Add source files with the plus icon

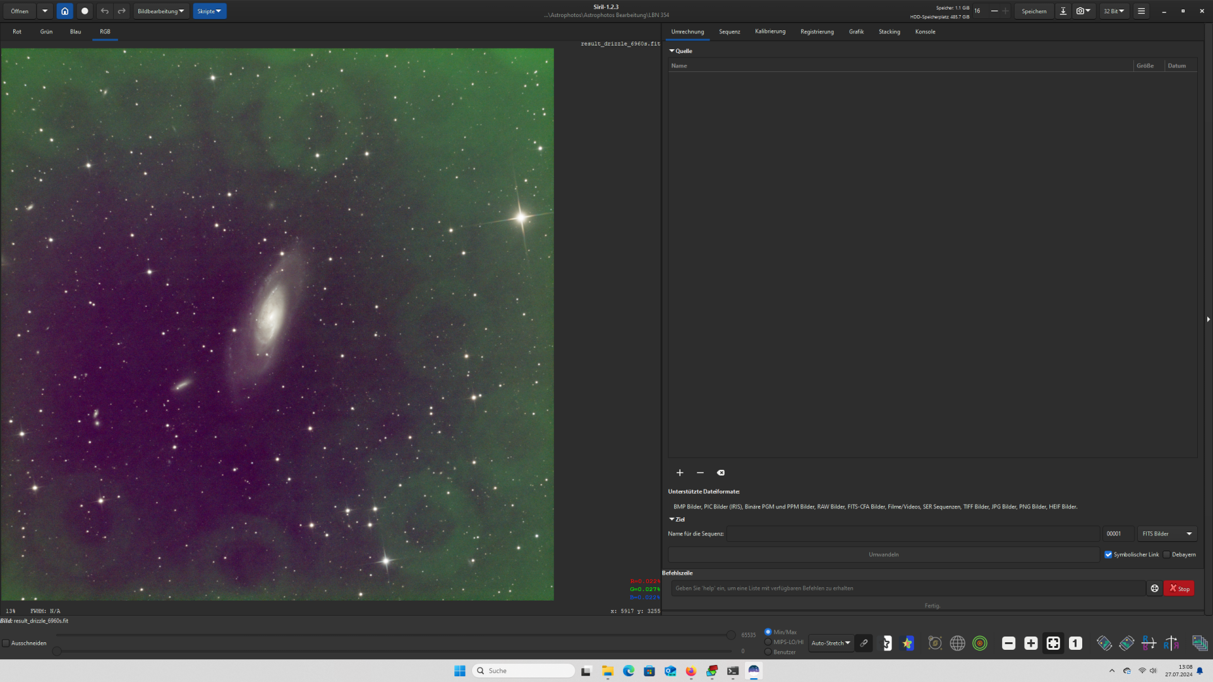click(680, 472)
